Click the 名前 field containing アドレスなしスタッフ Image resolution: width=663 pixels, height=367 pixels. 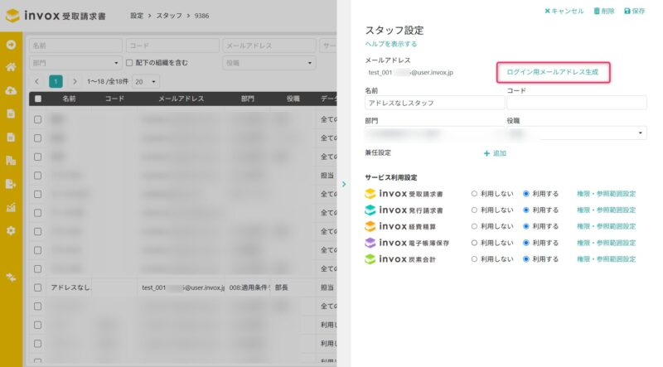pos(434,103)
